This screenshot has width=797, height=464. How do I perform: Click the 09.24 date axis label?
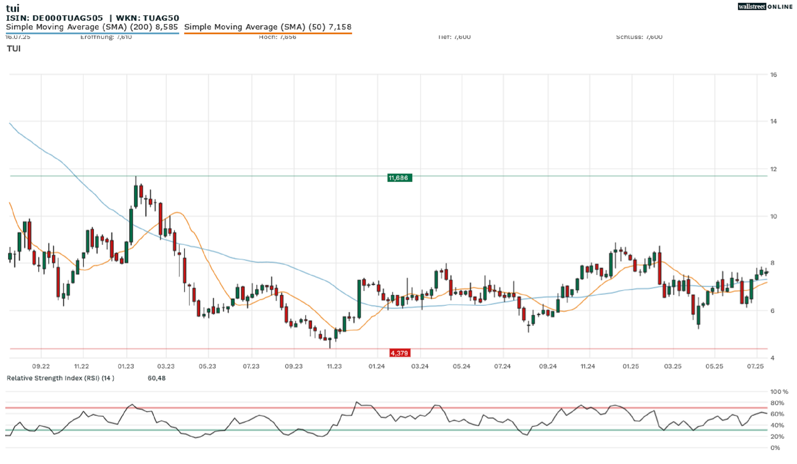[548, 366]
